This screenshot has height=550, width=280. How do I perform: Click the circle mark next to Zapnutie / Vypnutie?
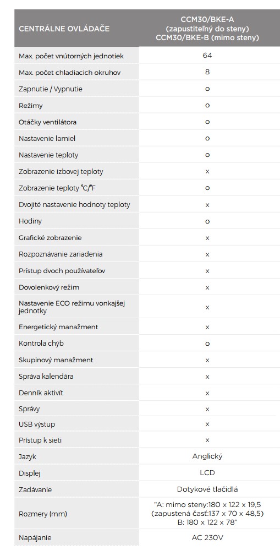tap(207, 89)
